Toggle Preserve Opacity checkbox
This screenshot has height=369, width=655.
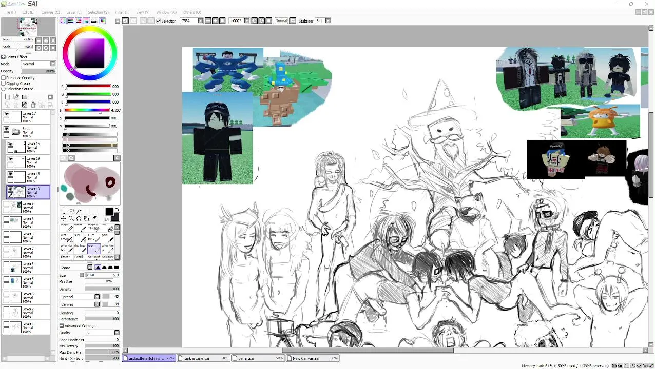(3, 78)
